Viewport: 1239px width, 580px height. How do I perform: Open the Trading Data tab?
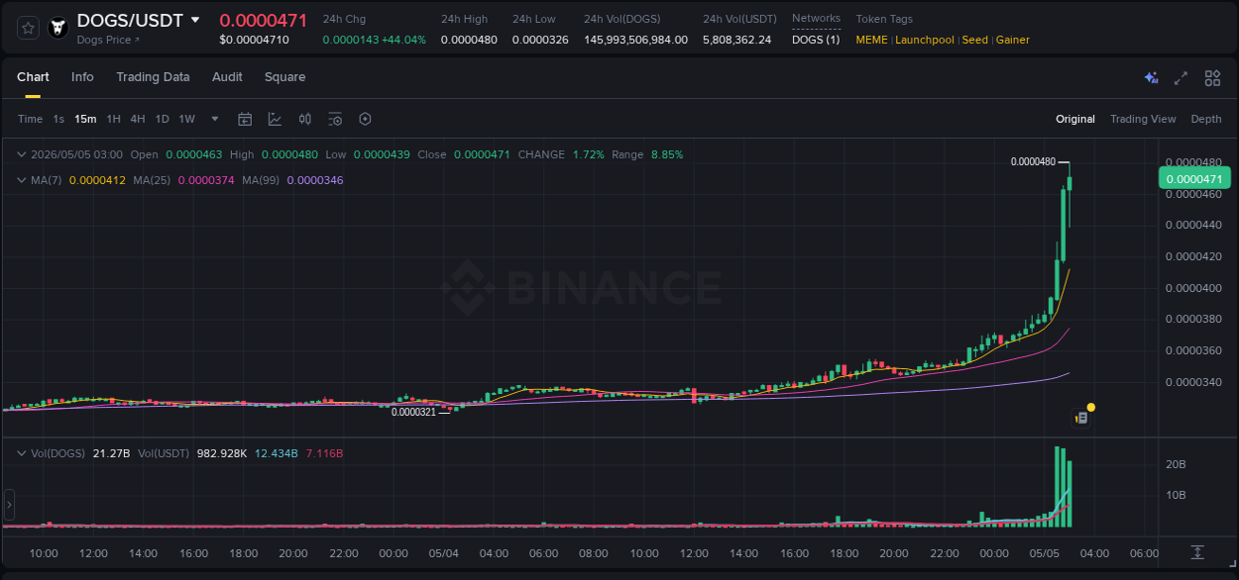pos(153,77)
